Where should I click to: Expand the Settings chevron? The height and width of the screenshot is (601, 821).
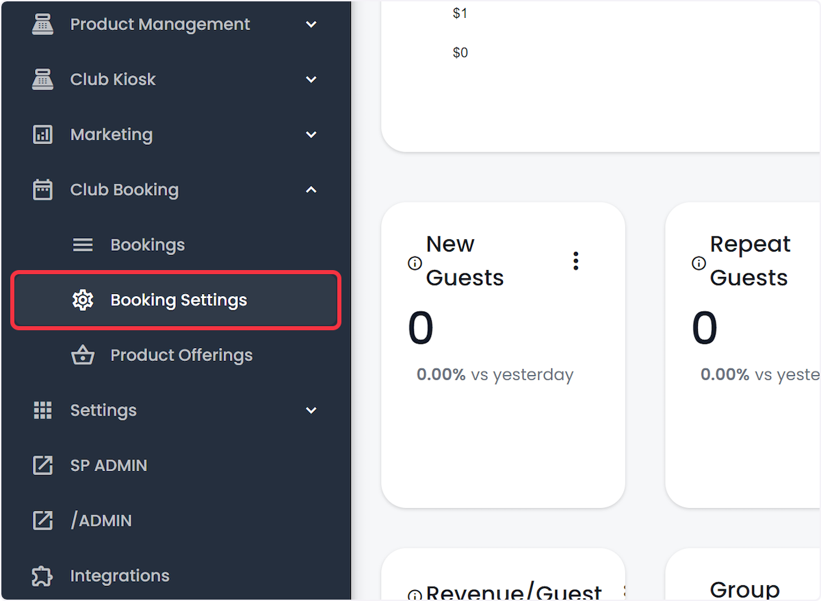[311, 410]
